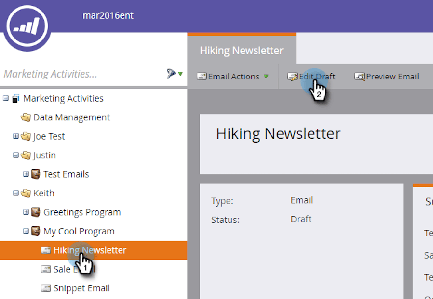Click the My Cool Program icon
This screenshot has width=433, height=299.
35,231
